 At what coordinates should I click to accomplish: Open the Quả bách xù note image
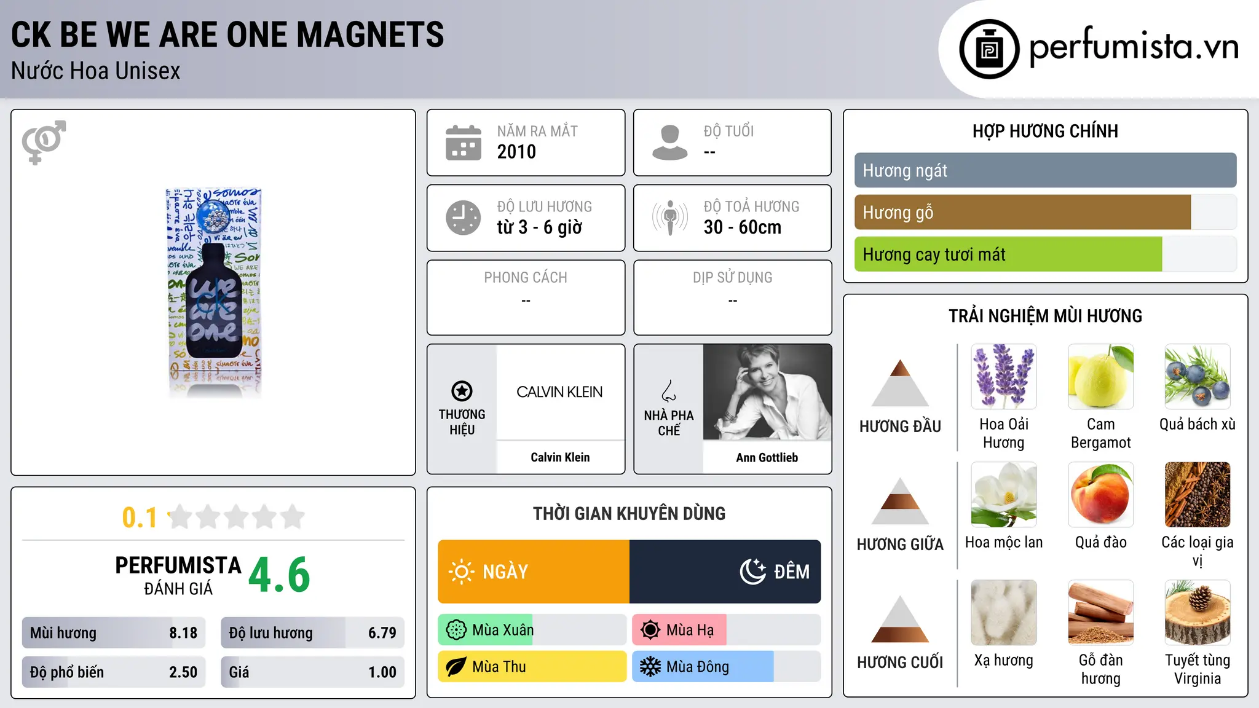coord(1198,377)
